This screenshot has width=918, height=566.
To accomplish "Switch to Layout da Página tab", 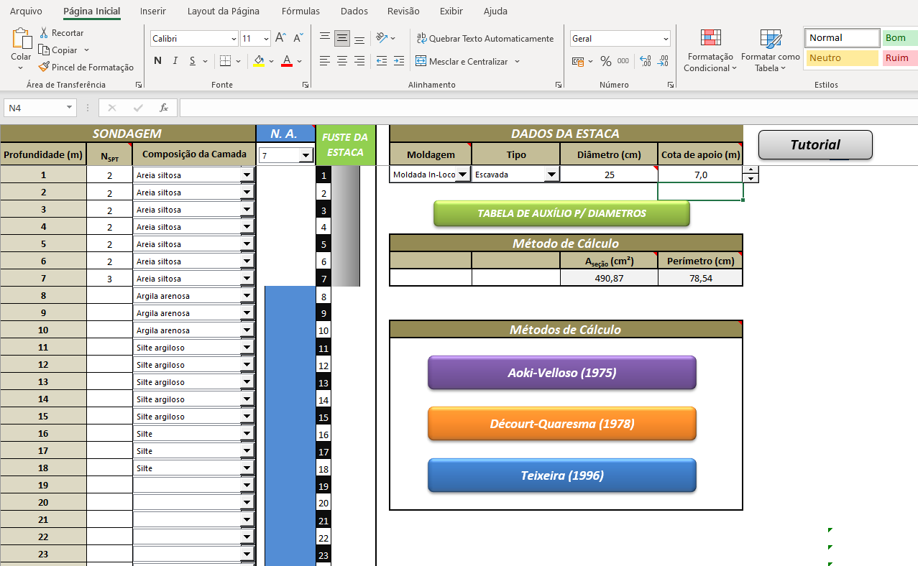I will [x=224, y=11].
